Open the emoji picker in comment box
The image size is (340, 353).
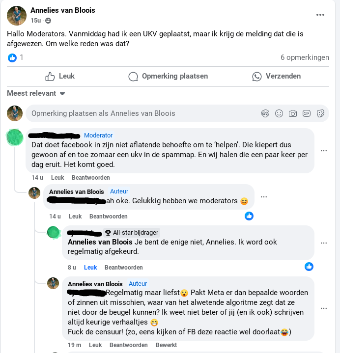click(279, 113)
